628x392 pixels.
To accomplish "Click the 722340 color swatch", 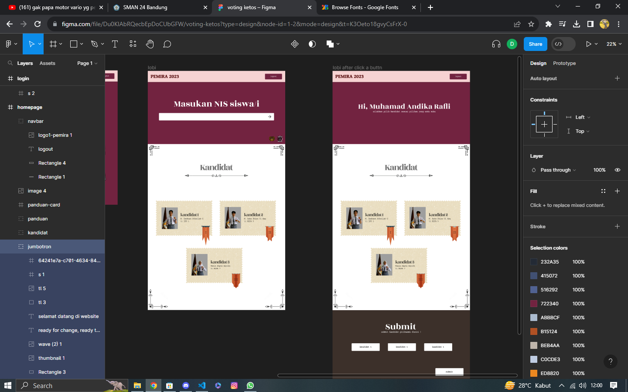I will (x=534, y=304).
